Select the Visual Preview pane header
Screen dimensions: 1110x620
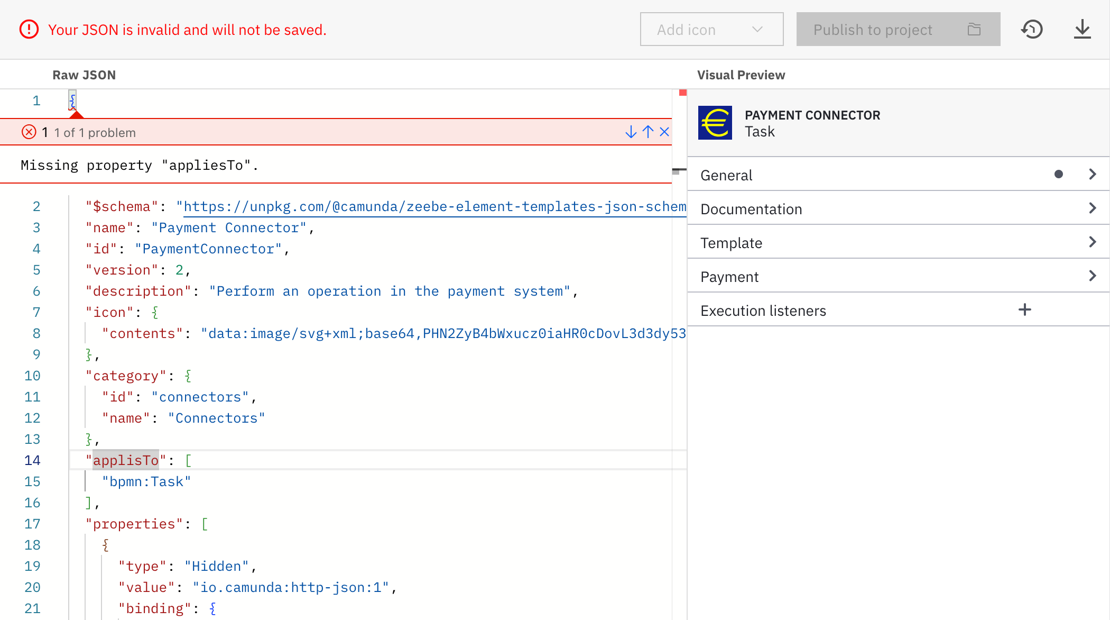[741, 75]
